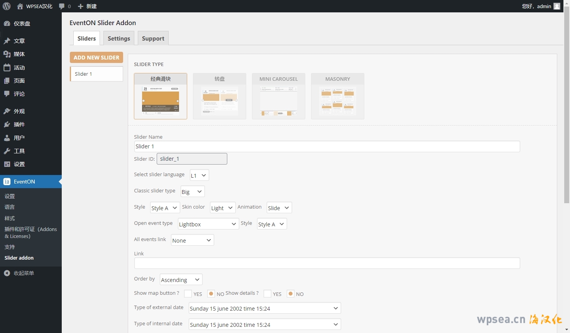Open the comments bubble icon in admin bar
This screenshot has height=333, width=570.
point(62,6)
